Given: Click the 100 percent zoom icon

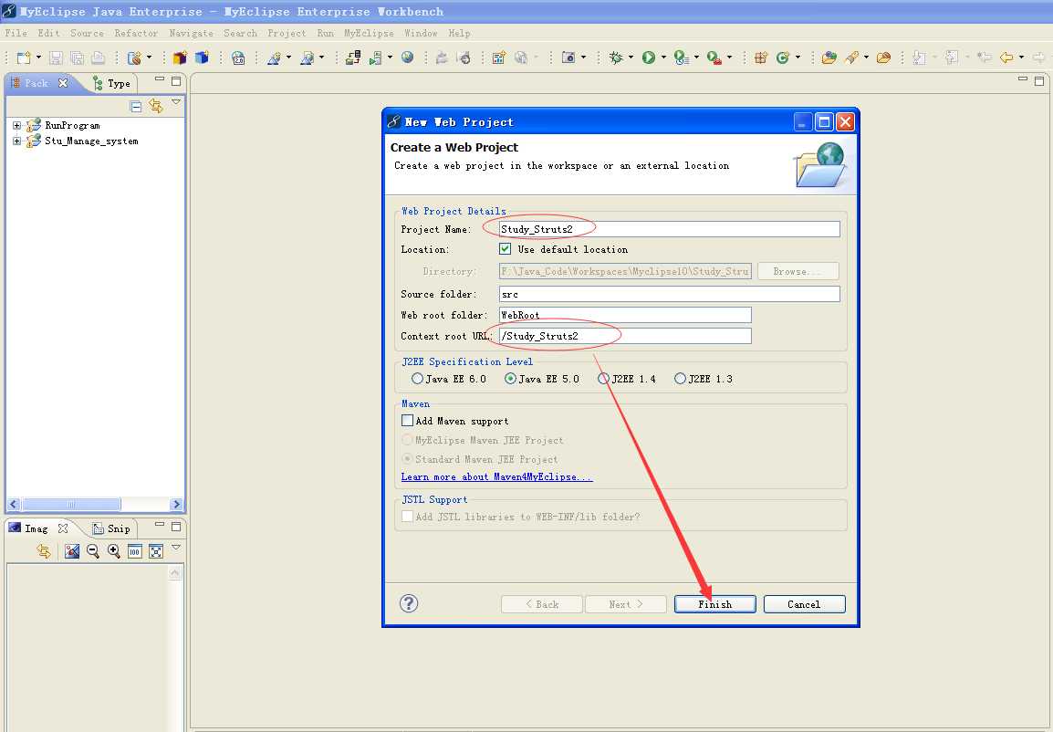Looking at the screenshot, I should pos(134,551).
